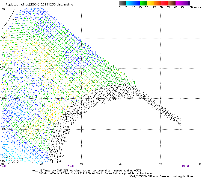Click the '33' longitude axis label
Screen dimensions: 202x178
[x=42, y=164]
